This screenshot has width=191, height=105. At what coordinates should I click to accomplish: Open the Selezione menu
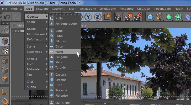pyautogui.click(x=42, y=9)
